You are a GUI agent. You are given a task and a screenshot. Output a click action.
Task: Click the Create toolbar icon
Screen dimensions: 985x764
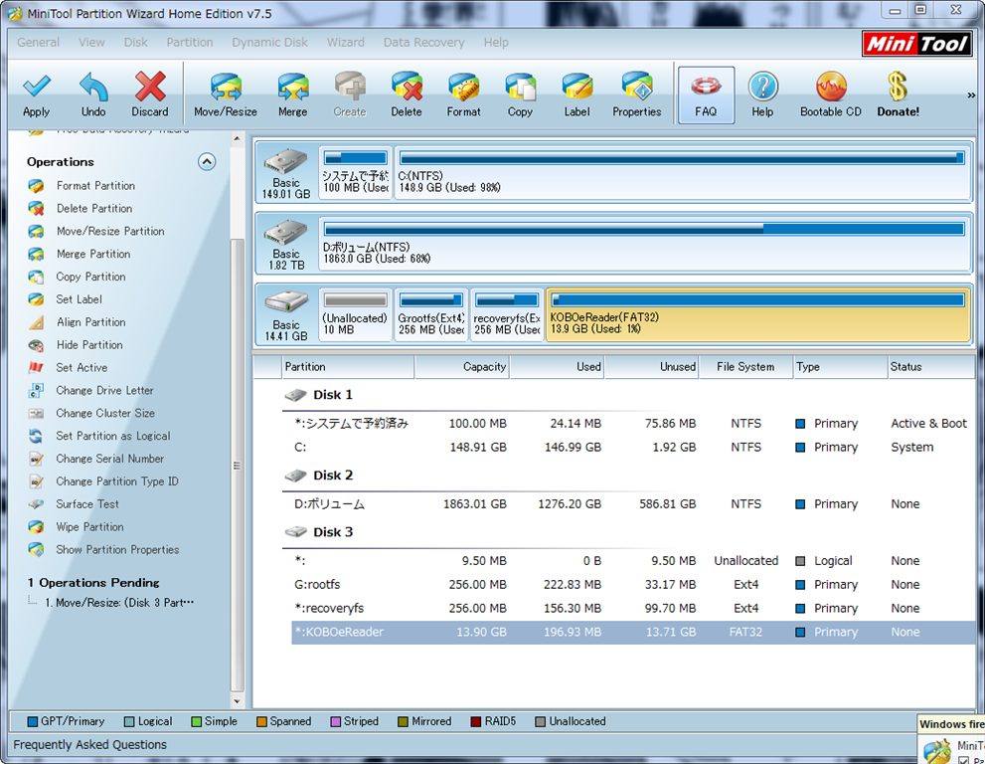350,95
